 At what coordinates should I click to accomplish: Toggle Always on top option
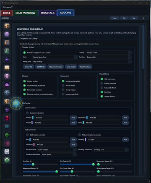pos(24,81)
